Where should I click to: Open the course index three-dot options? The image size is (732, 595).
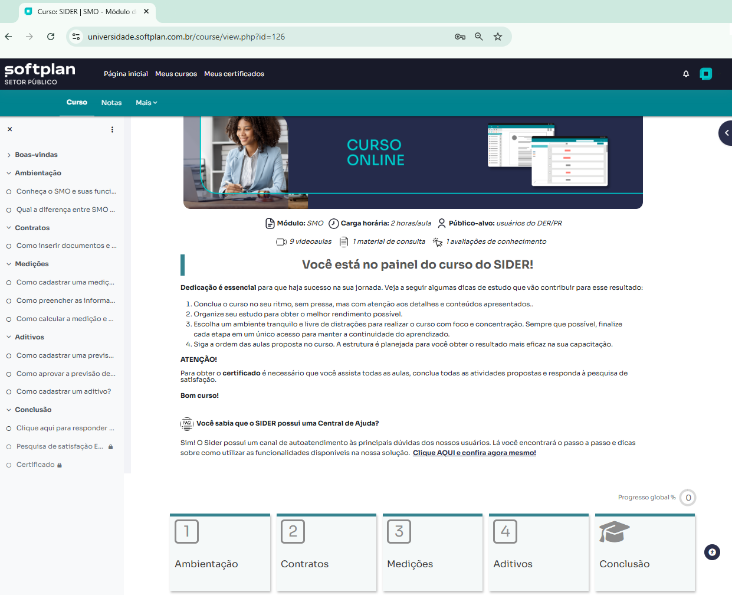112,129
